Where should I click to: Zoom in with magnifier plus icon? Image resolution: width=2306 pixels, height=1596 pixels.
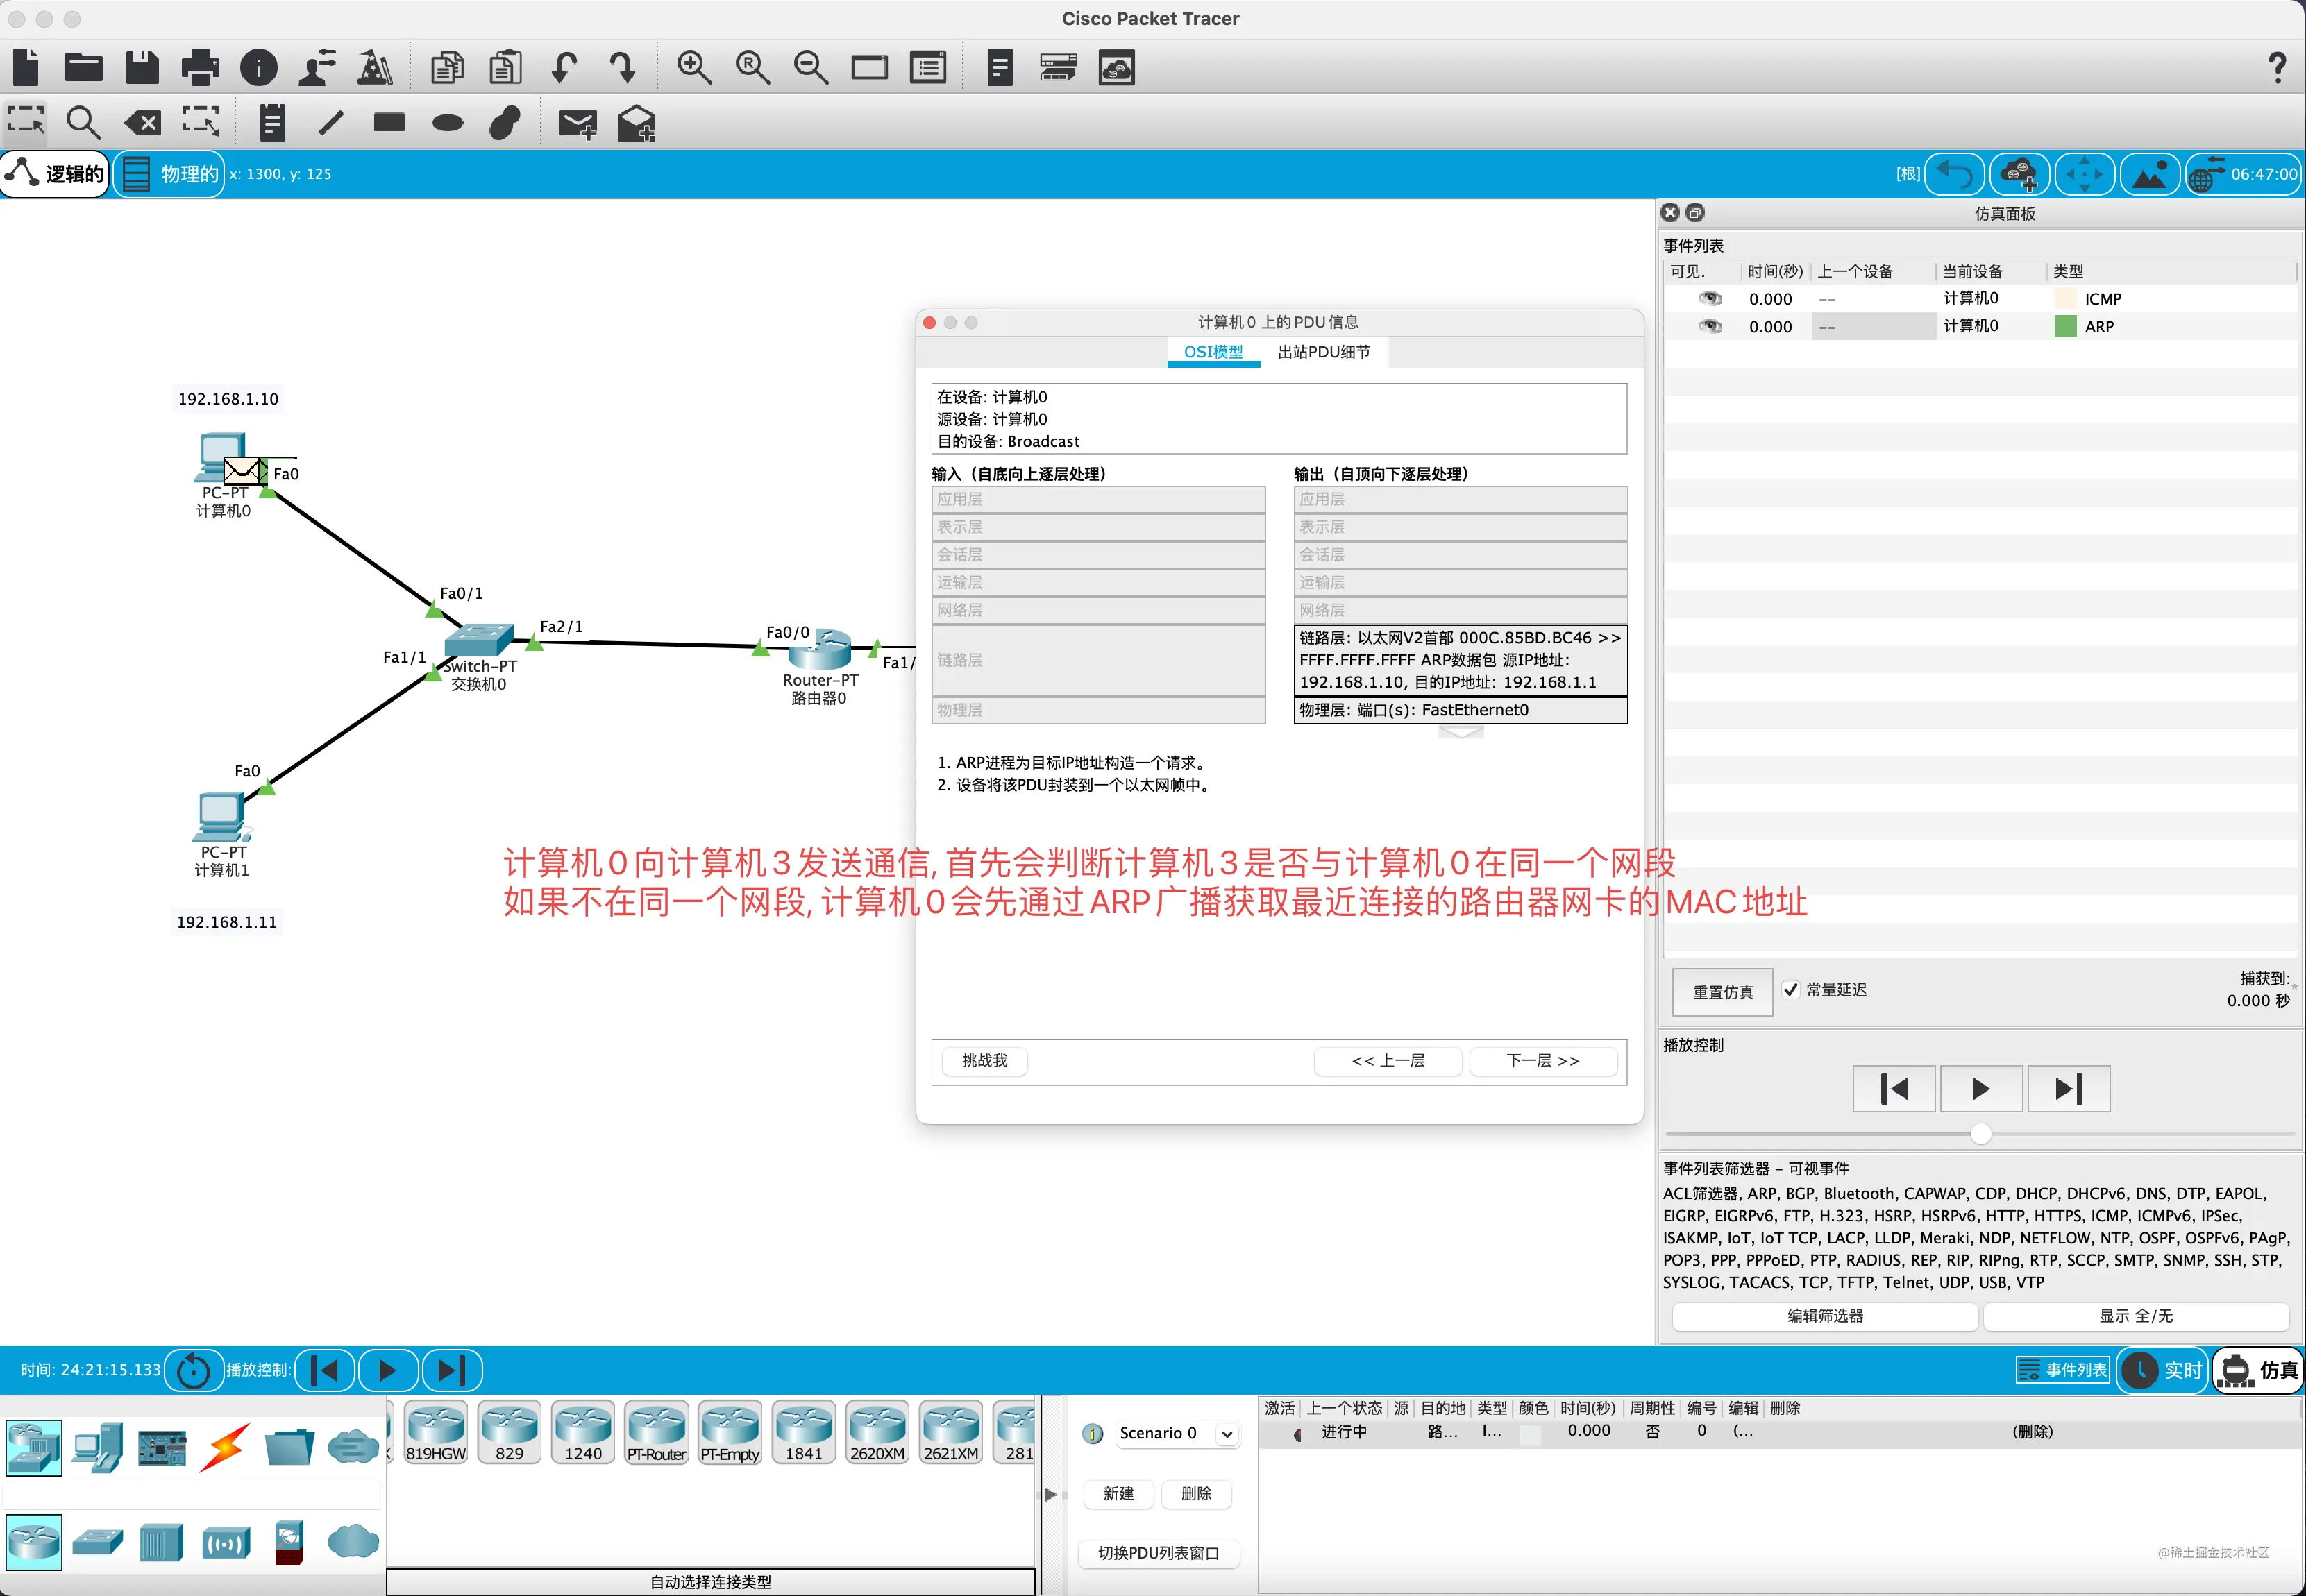coord(693,67)
